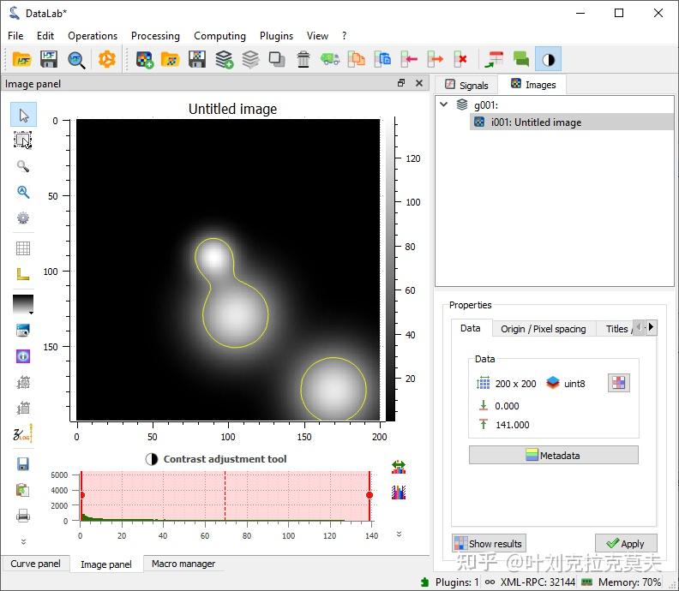Paste metadata toolbar icon
This screenshot has width=679, height=591.
click(383, 59)
